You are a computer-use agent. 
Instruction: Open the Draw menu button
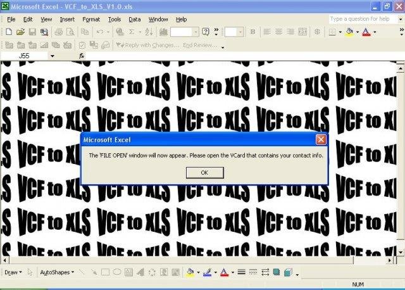[x=13, y=272]
